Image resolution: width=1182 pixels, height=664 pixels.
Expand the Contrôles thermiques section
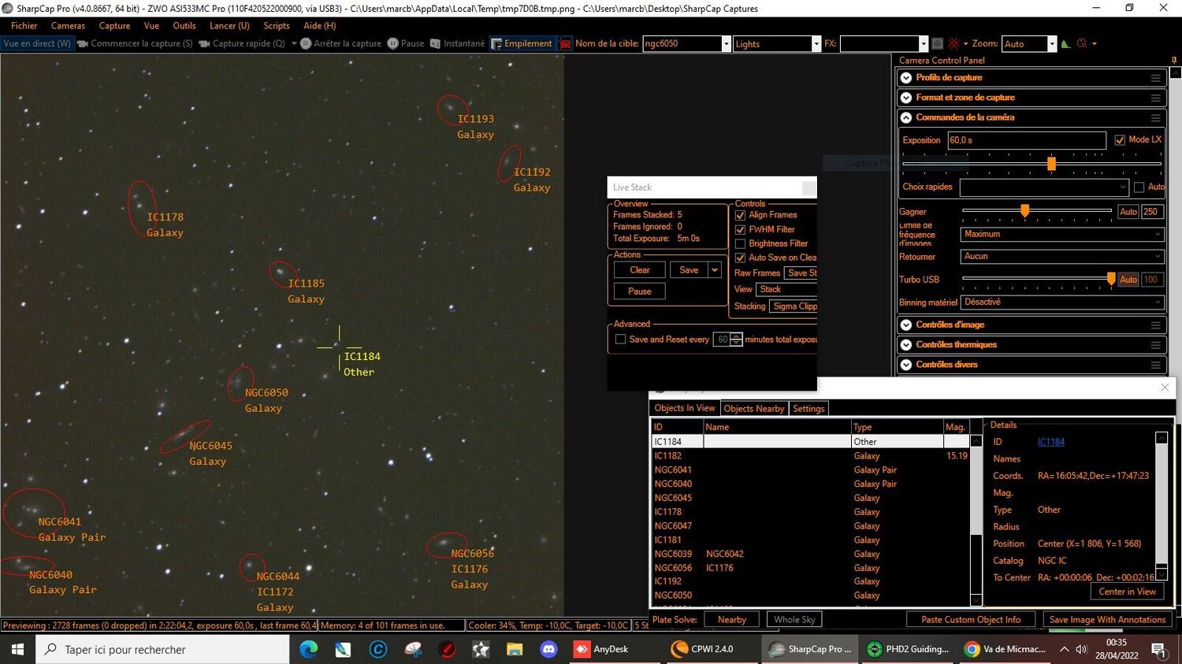click(956, 344)
